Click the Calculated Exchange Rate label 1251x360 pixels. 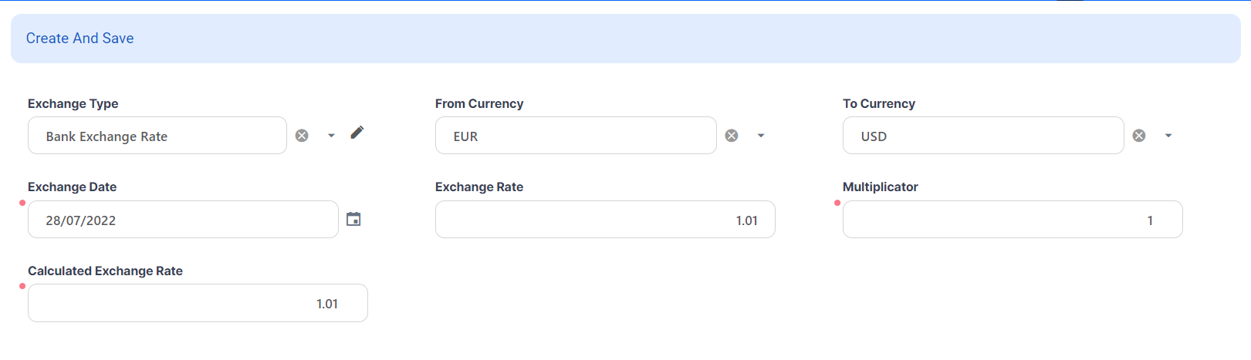click(x=106, y=271)
